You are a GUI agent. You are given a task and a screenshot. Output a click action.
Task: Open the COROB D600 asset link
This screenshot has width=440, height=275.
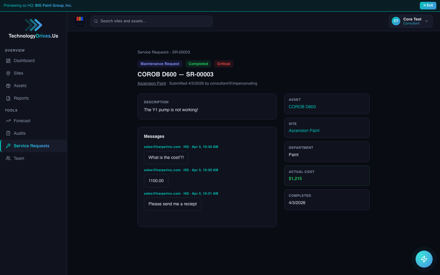point(302,107)
